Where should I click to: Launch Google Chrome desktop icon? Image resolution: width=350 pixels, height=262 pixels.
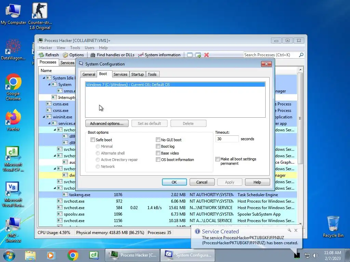[x=13, y=87]
